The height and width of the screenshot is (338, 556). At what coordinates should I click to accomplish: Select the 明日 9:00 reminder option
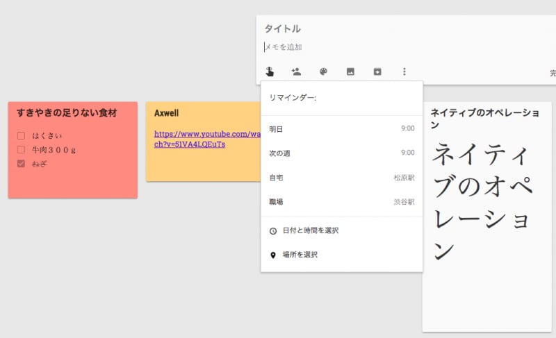click(x=341, y=129)
